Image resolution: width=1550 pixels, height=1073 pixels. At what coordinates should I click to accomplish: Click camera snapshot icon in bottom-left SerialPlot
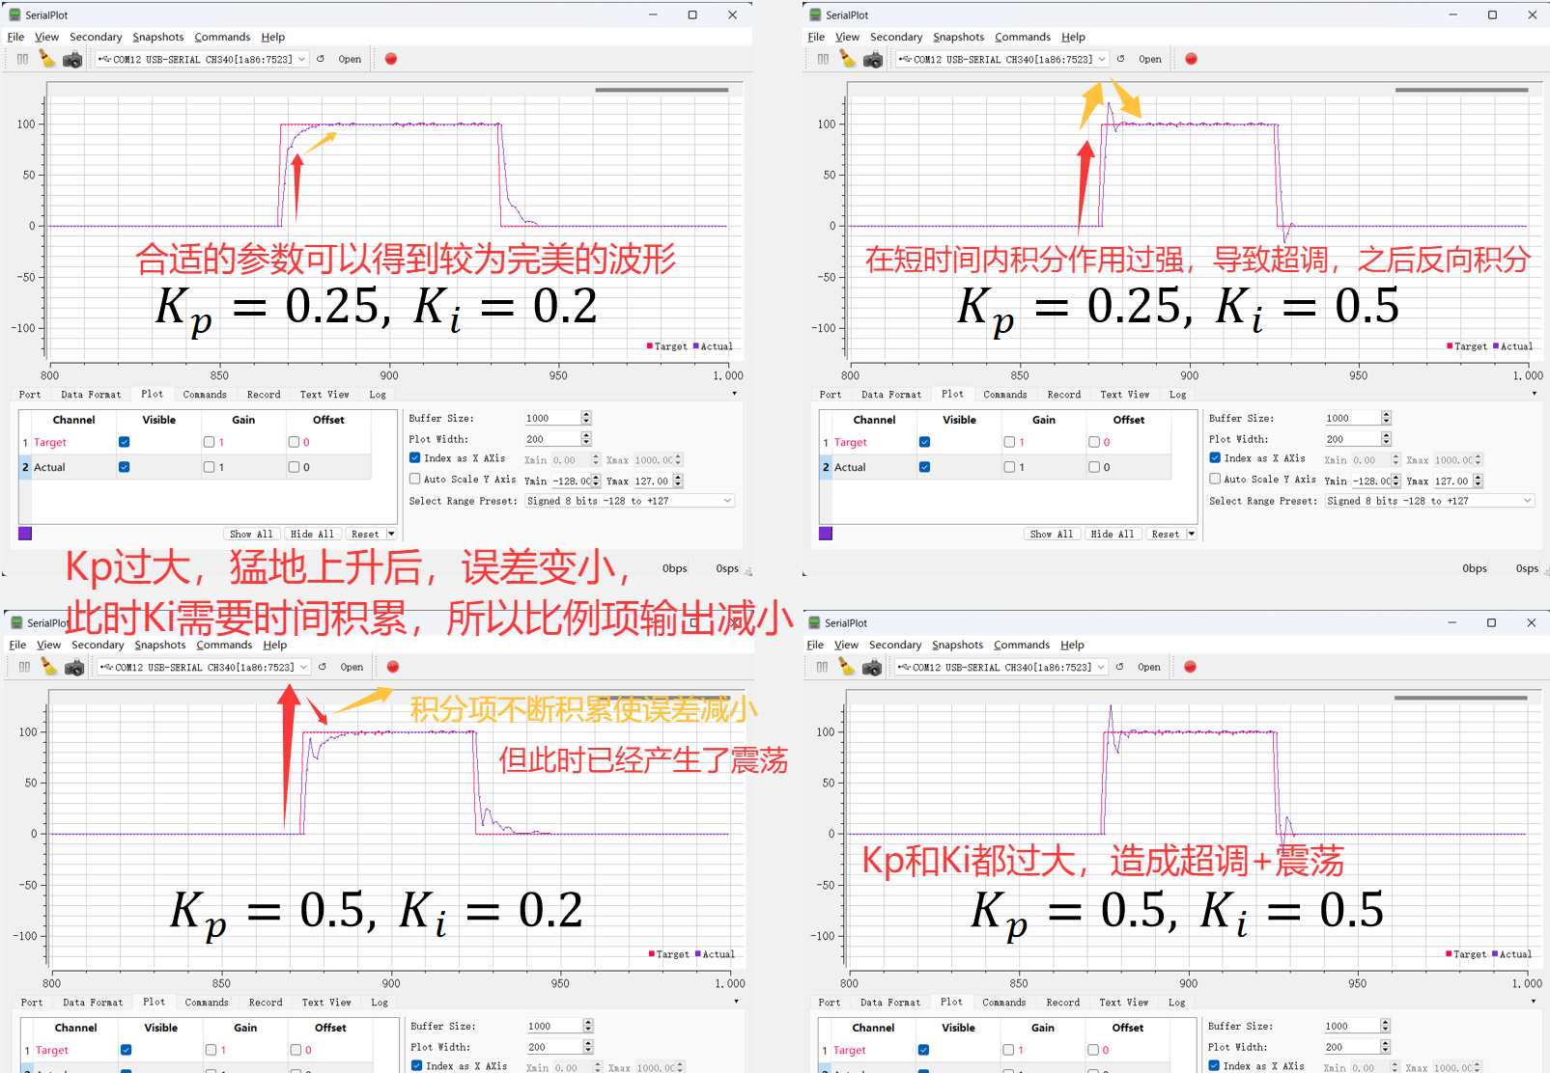74,668
